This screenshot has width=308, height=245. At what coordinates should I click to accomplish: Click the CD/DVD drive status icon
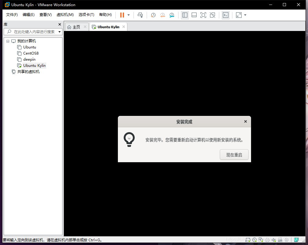[x=254, y=240]
